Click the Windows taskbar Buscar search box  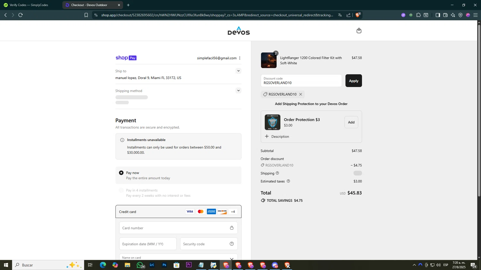click(48, 265)
